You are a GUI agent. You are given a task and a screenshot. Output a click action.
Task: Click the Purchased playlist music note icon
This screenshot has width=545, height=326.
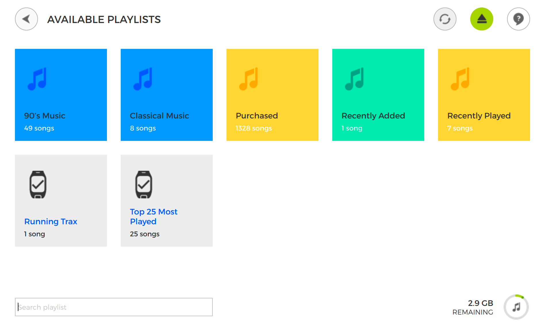[x=249, y=79]
